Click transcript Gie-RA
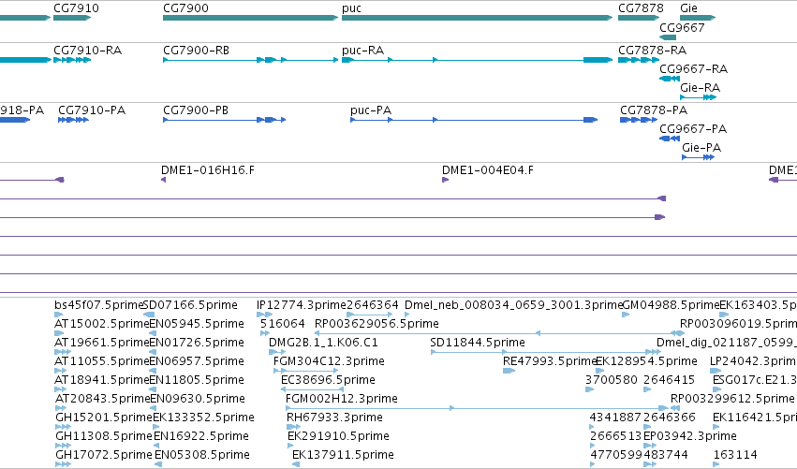 click(x=700, y=87)
